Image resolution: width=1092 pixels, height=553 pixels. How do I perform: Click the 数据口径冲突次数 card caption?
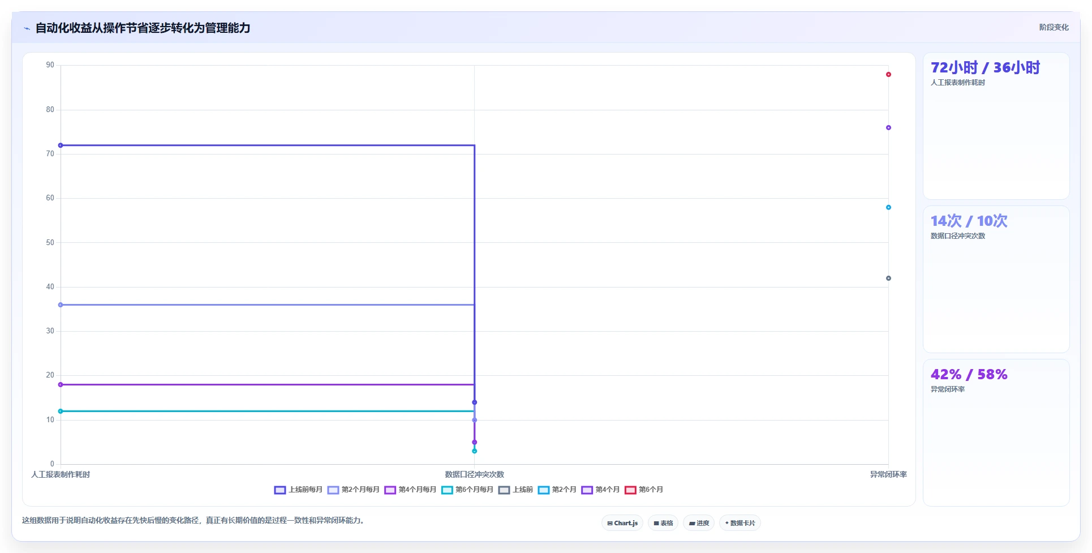tap(958, 236)
